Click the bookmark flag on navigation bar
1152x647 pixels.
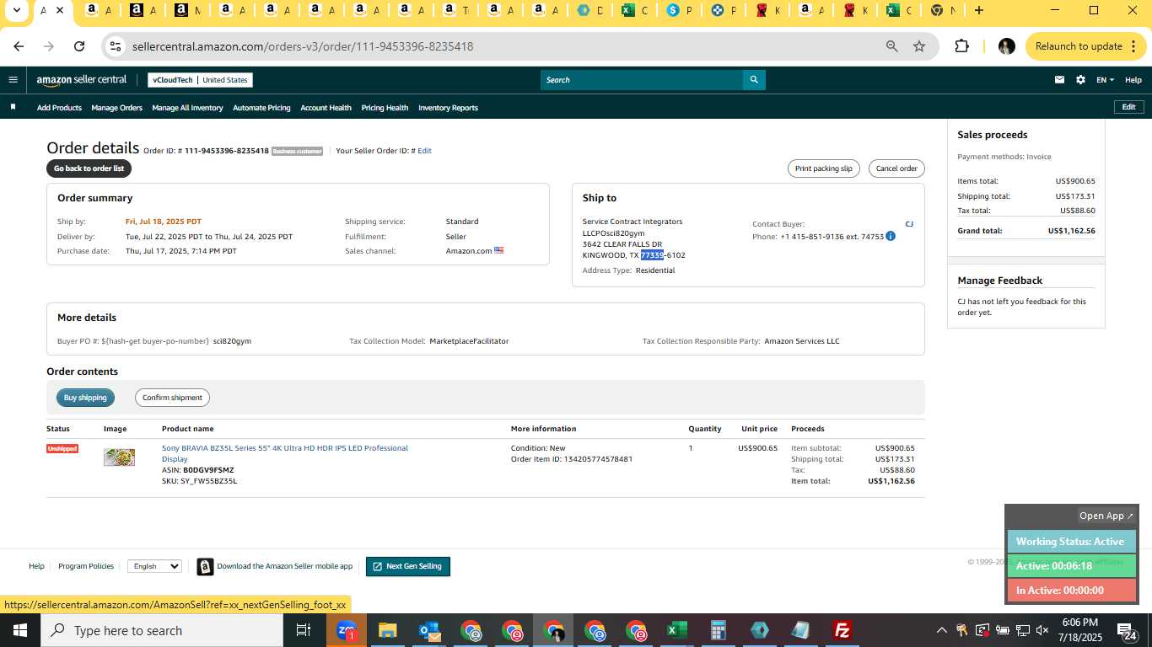[x=13, y=107]
